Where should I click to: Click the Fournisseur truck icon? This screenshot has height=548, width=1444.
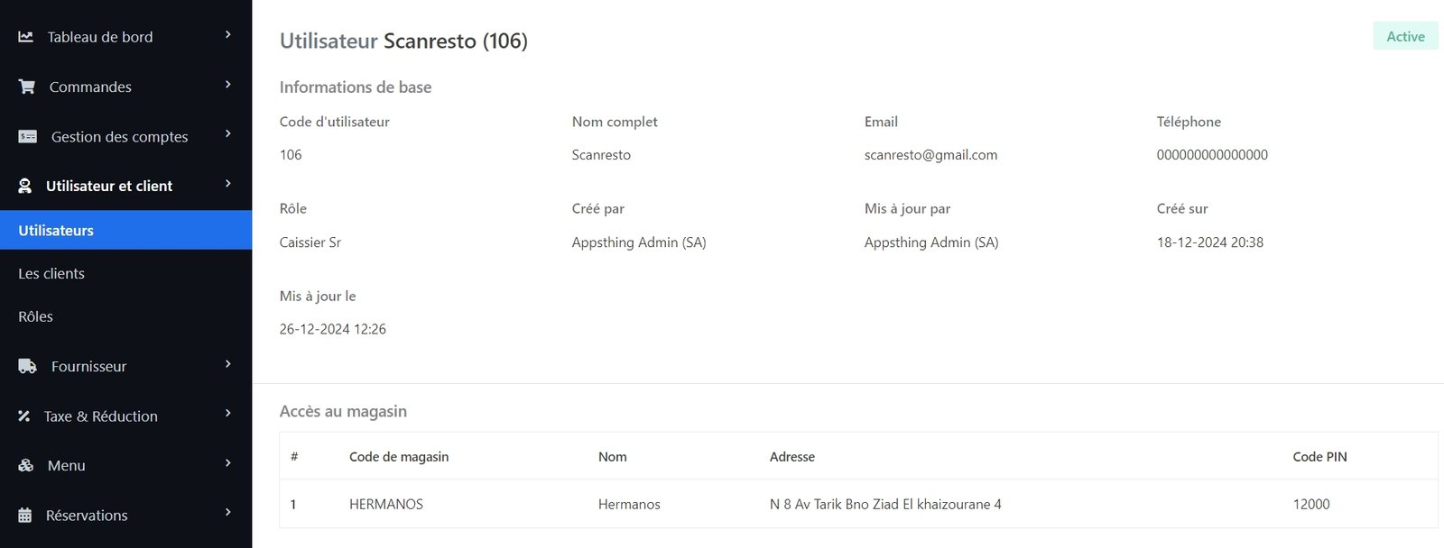pyautogui.click(x=28, y=367)
